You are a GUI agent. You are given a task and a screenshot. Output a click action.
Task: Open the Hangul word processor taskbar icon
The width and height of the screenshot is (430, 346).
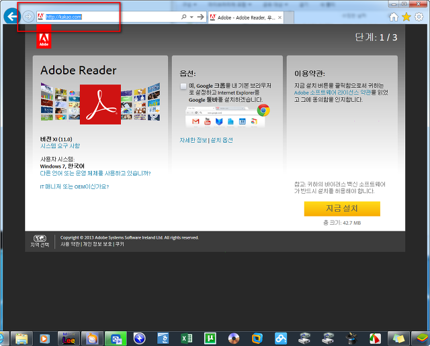point(163,339)
